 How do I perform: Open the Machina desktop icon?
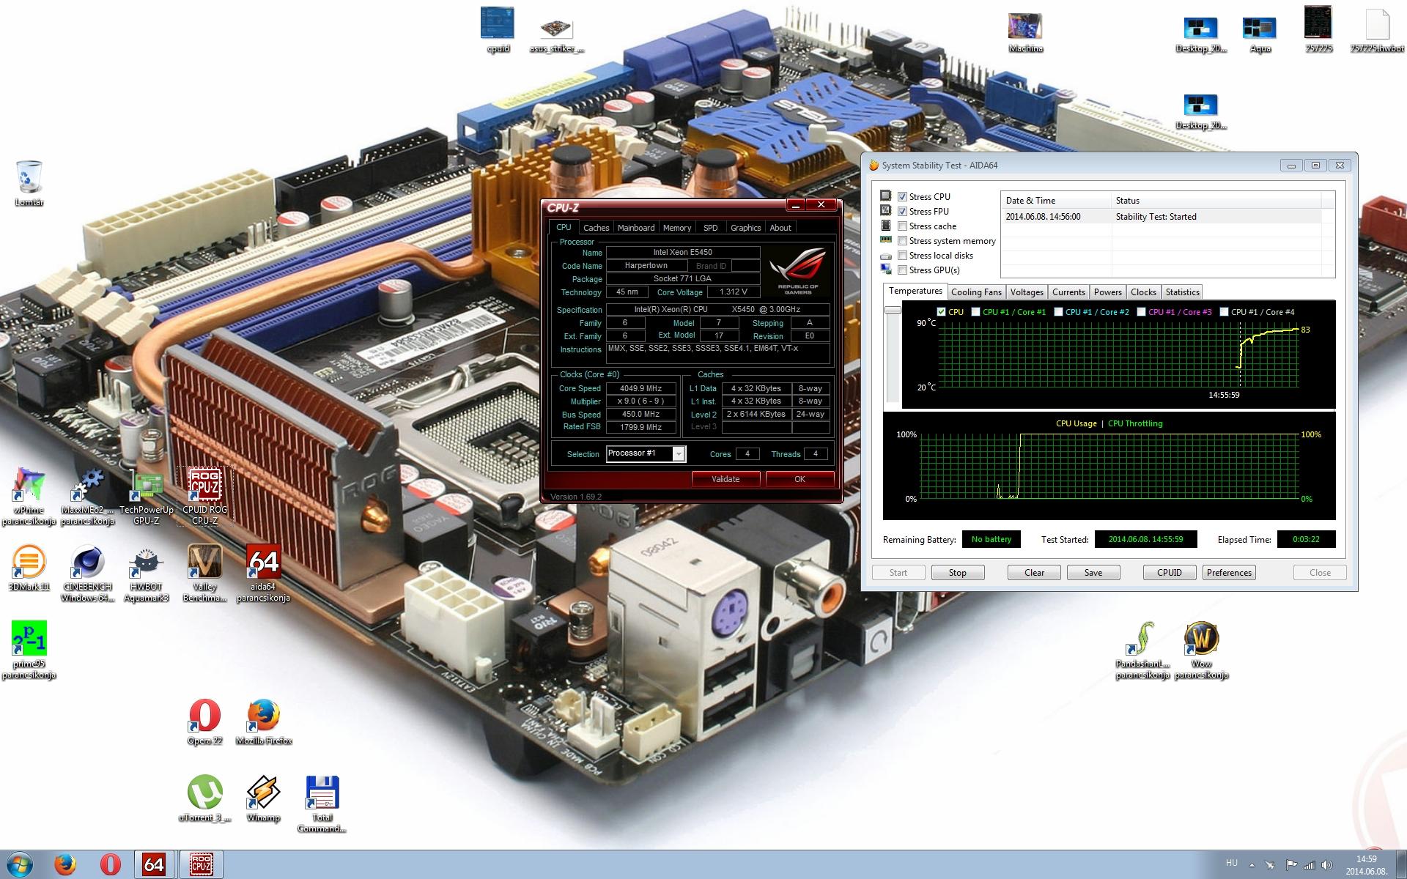pyautogui.click(x=1025, y=33)
